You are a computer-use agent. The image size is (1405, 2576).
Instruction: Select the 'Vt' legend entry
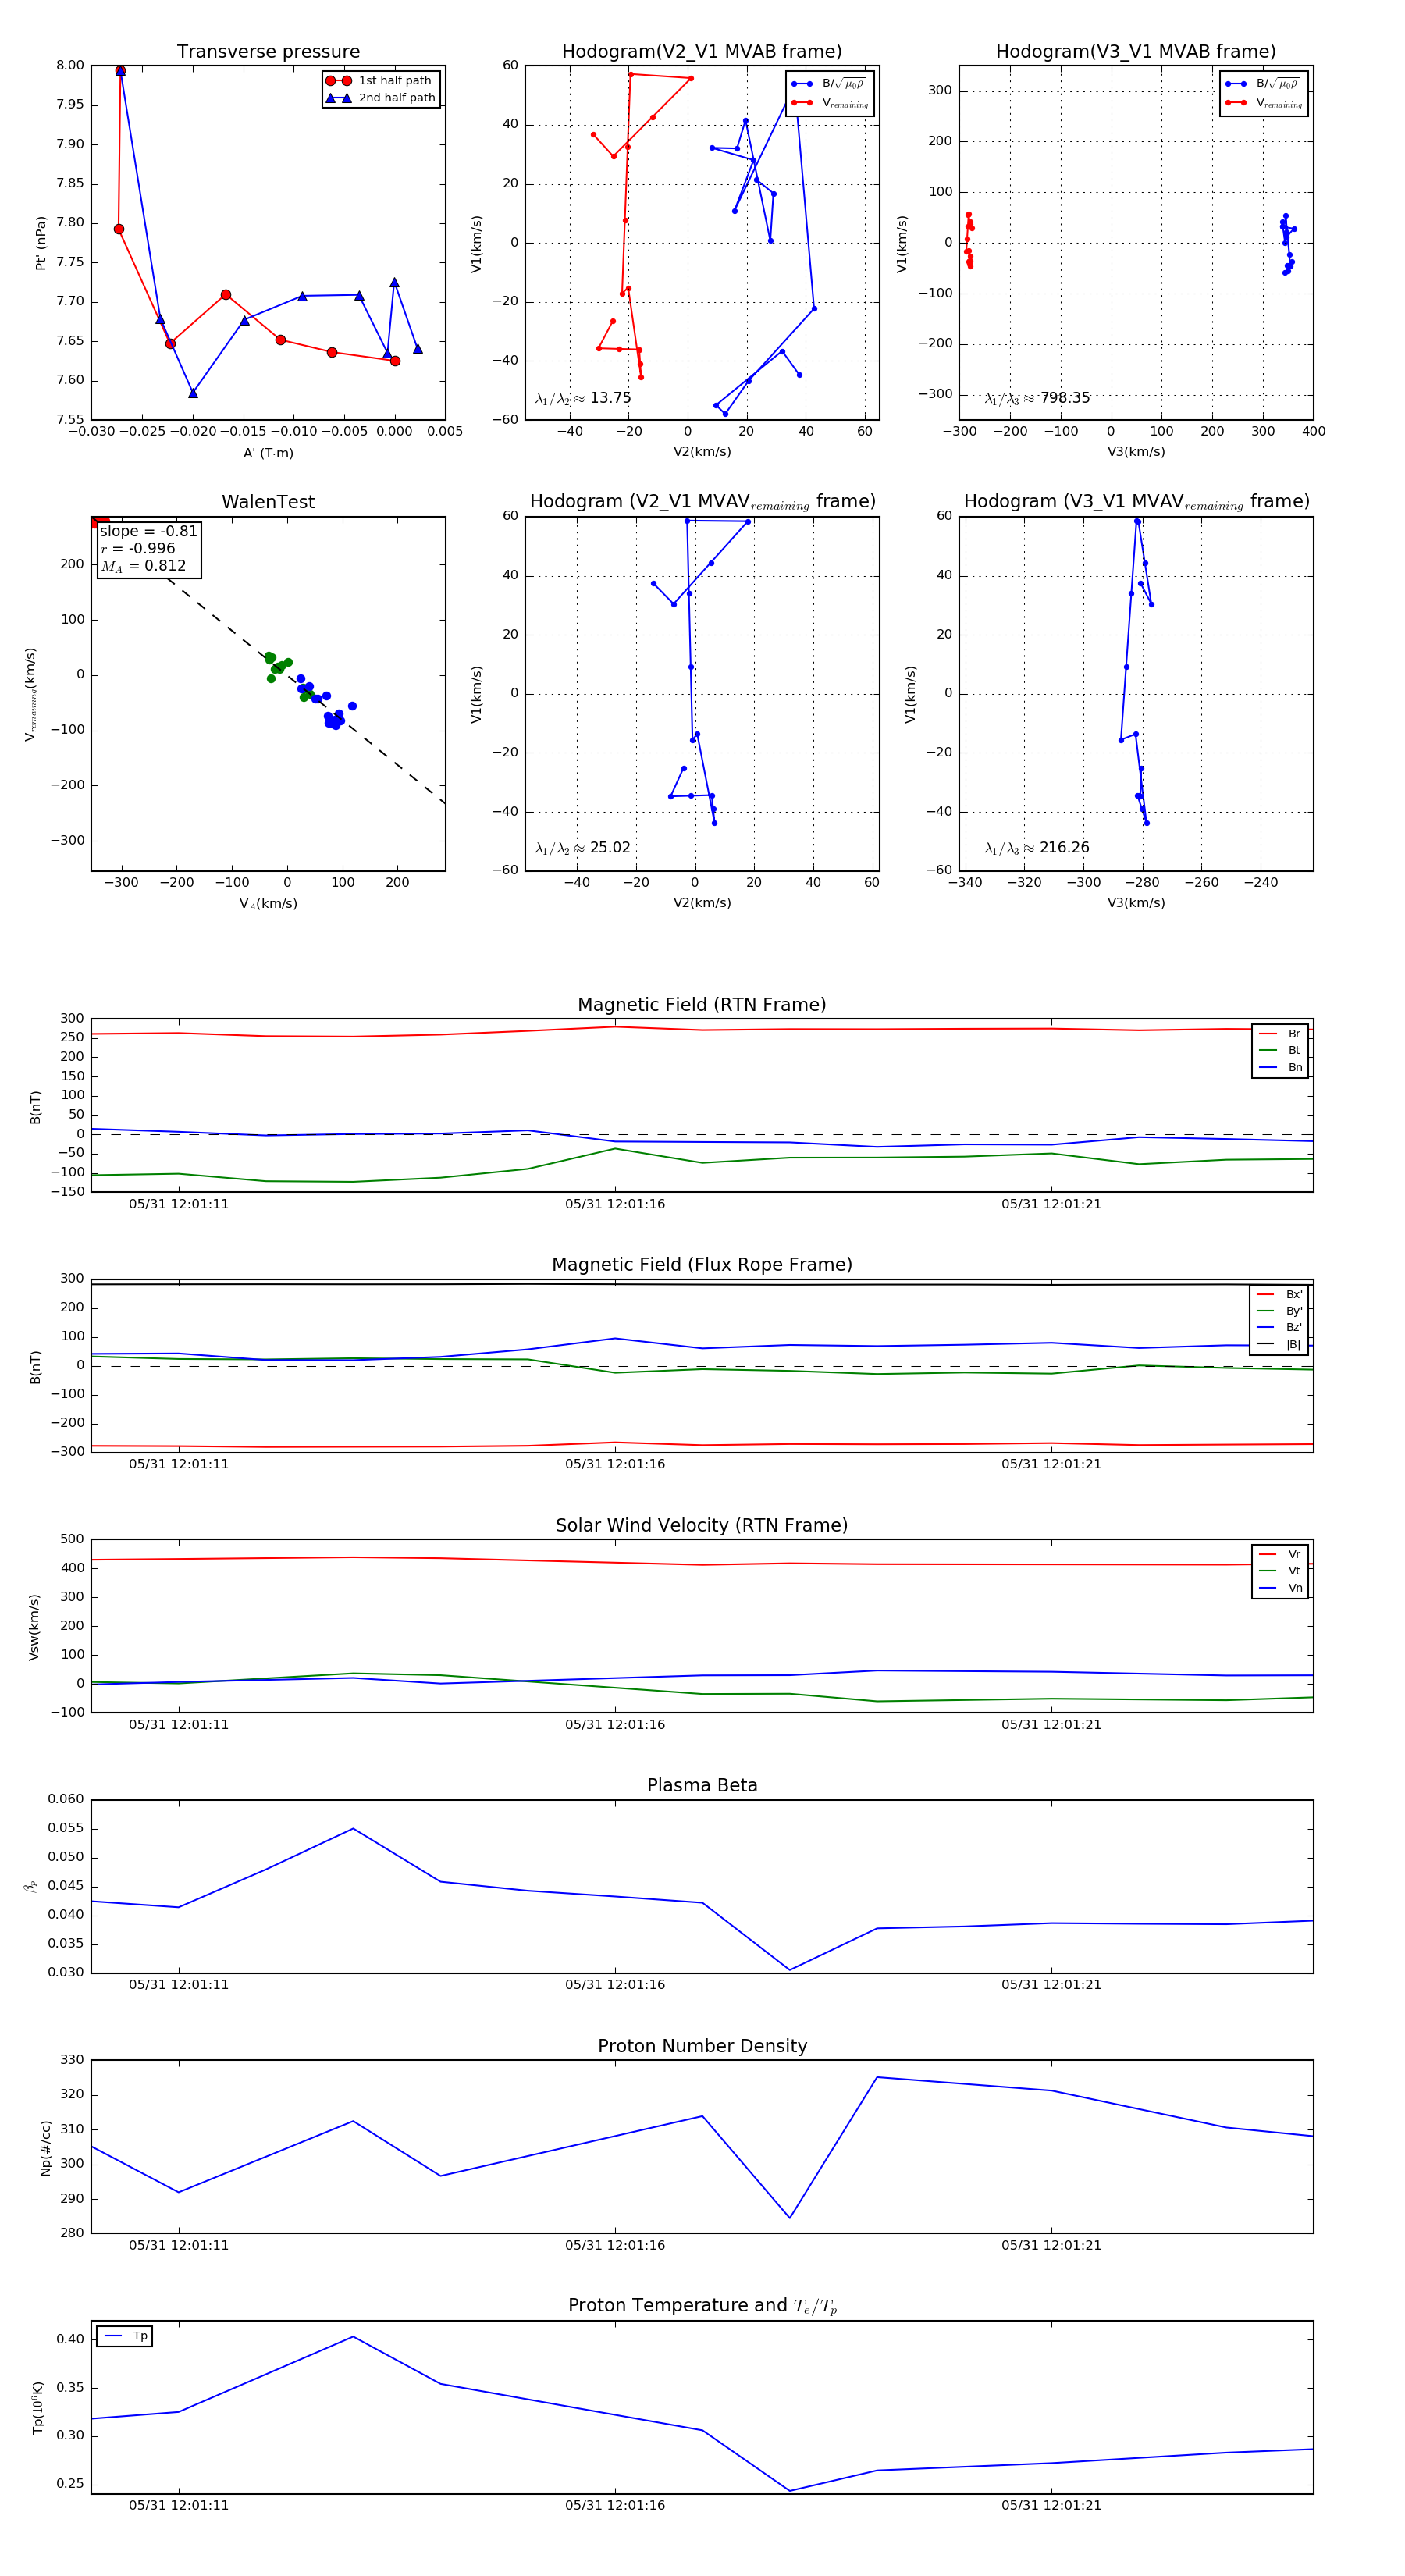coord(1280,1571)
